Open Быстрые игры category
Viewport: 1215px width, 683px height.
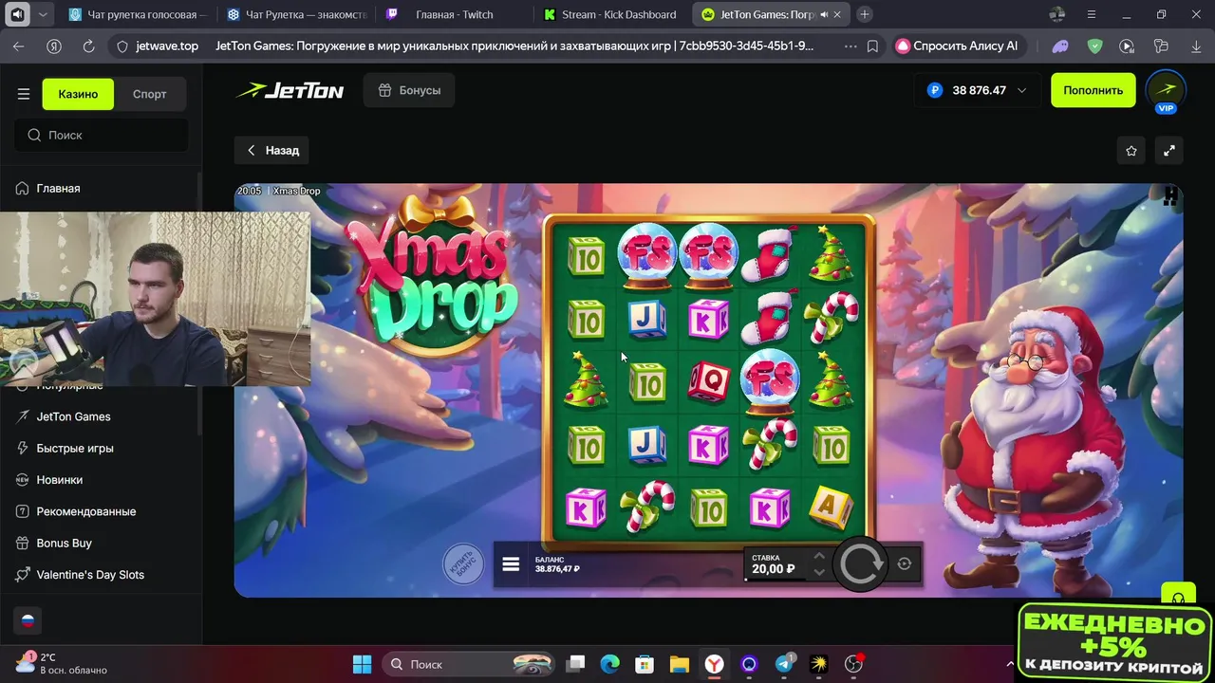click(x=75, y=448)
